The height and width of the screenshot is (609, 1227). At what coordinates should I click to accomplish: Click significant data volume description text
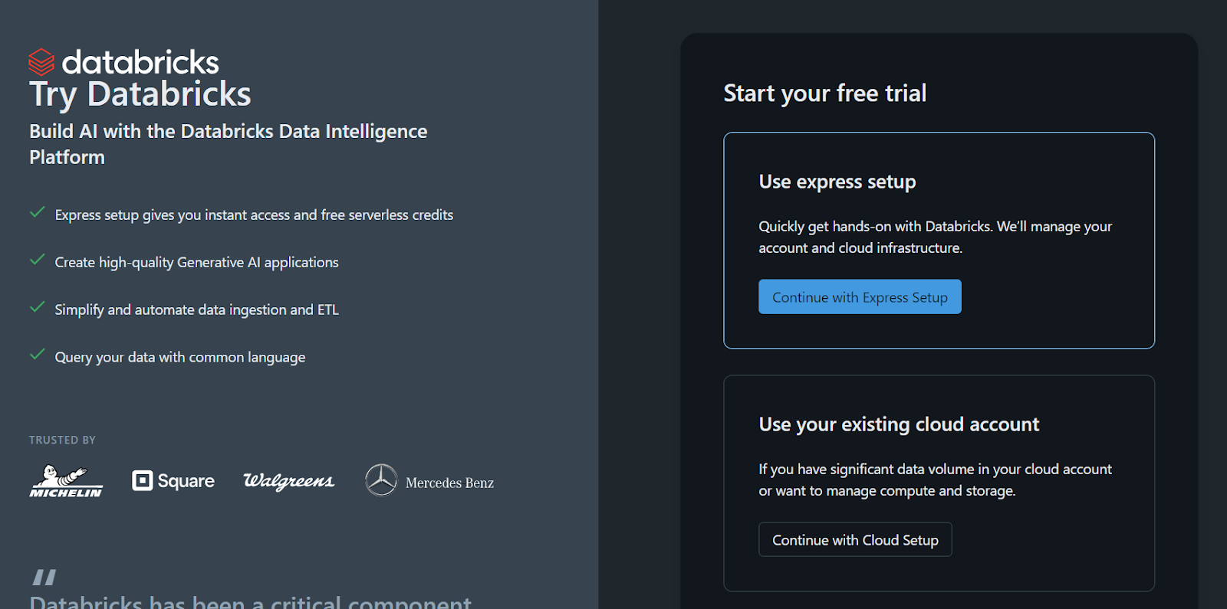(935, 480)
